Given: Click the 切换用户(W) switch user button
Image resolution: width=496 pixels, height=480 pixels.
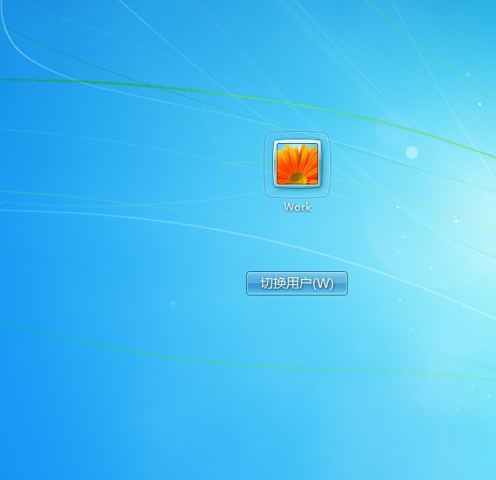Looking at the screenshot, I should pyautogui.click(x=297, y=283).
